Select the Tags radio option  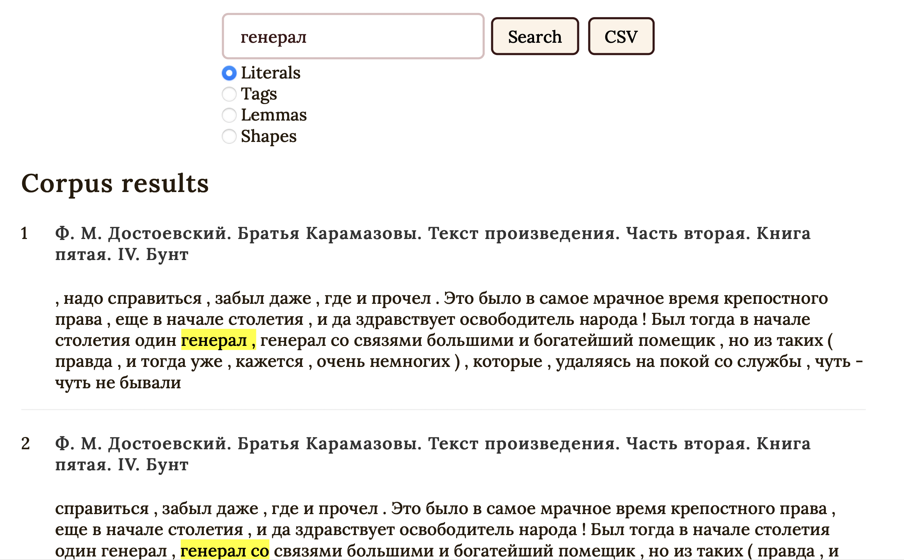[x=229, y=94]
